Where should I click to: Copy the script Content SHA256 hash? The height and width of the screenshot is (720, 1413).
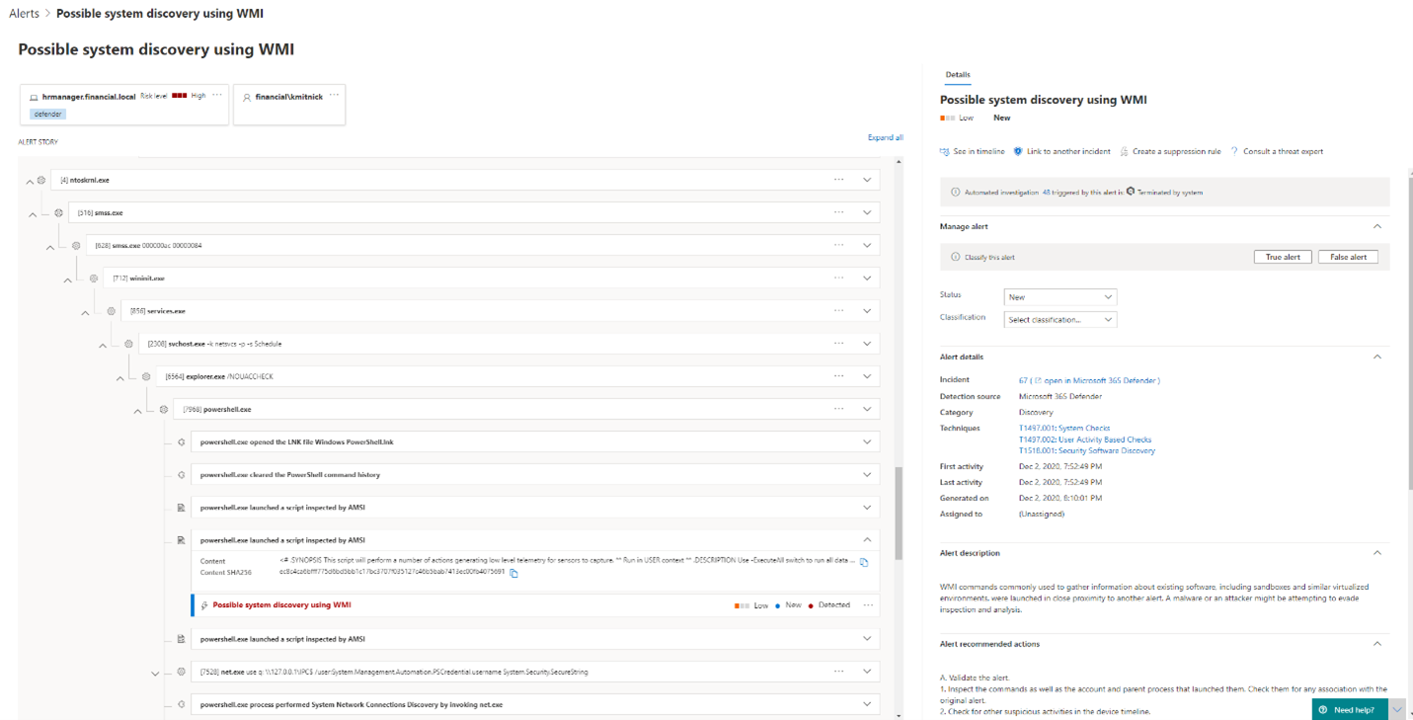tap(513, 573)
